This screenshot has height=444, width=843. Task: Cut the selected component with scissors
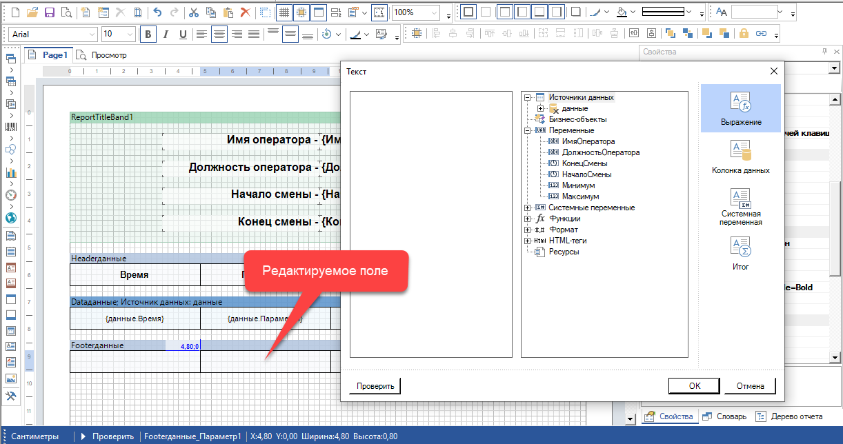(x=194, y=12)
